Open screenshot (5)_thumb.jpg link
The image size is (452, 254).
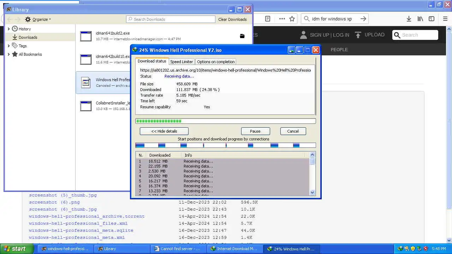(63, 195)
